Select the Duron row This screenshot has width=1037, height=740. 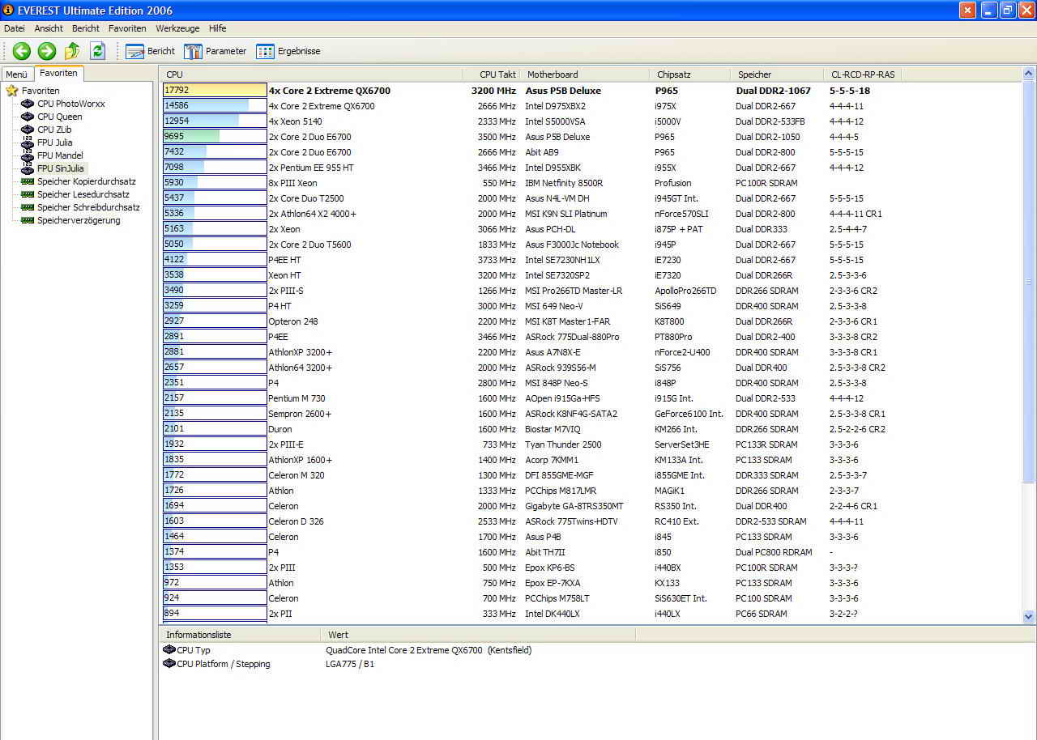tap(591, 429)
